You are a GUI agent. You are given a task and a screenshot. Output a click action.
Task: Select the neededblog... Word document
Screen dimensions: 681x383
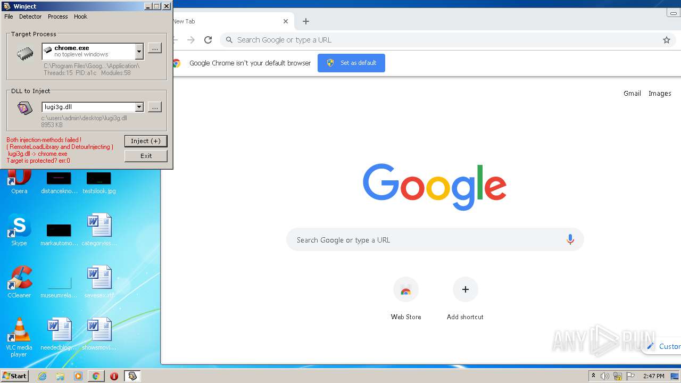[x=59, y=334]
